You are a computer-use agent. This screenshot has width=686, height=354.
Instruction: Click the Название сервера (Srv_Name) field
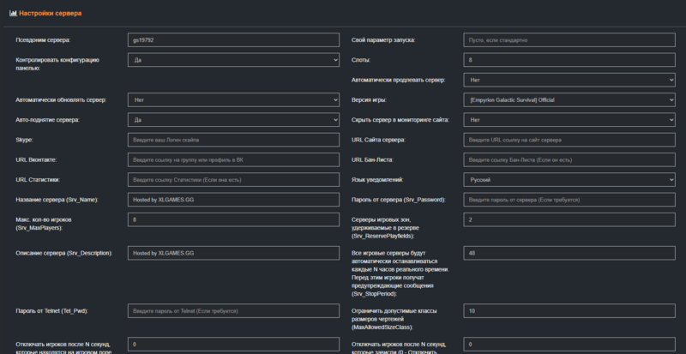(233, 200)
